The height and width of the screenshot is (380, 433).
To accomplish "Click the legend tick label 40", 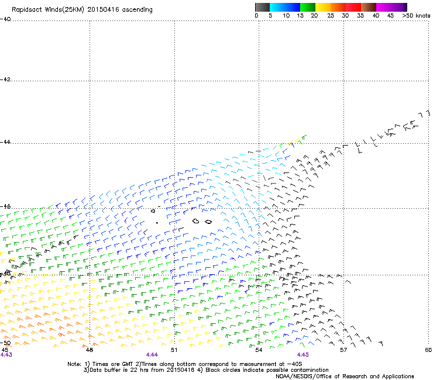I will [x=376, y=16].
